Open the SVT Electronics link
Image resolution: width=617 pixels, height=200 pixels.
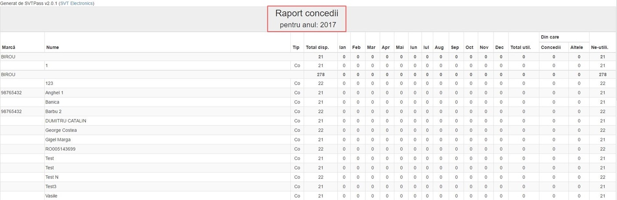click(x=76, y=3)
